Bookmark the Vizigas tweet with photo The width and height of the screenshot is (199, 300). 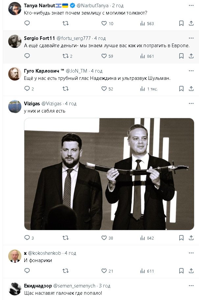pyautogui.click(x=181, y=238)
